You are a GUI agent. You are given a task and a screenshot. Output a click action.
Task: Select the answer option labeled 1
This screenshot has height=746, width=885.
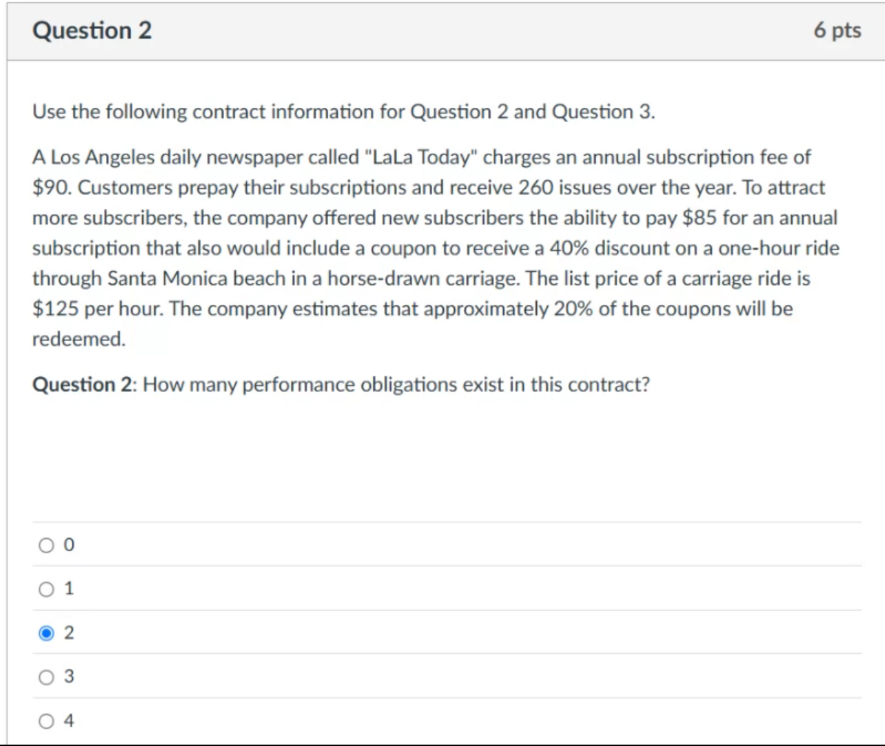tap(68, 588)
